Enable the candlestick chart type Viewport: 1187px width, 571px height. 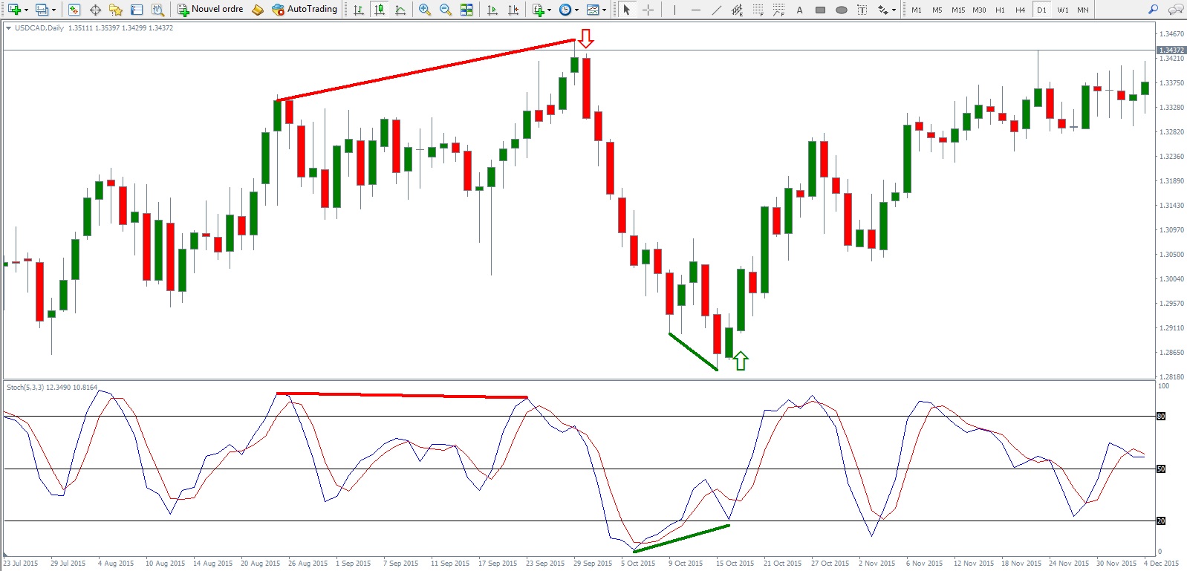[x=380, y=10]
